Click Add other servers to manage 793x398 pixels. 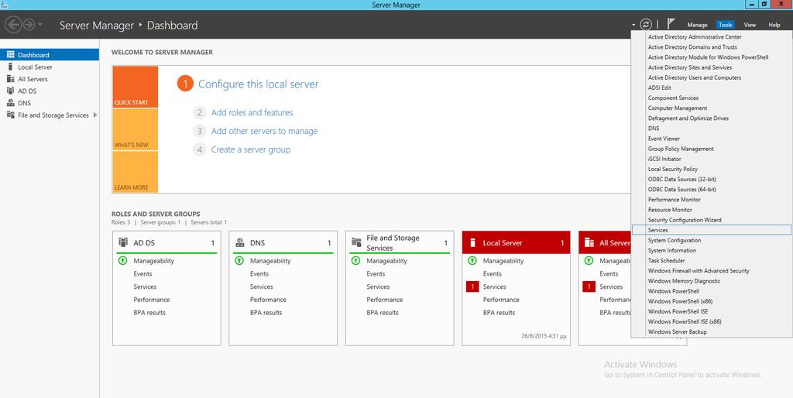pyautogui.click(x=265, y=131)
